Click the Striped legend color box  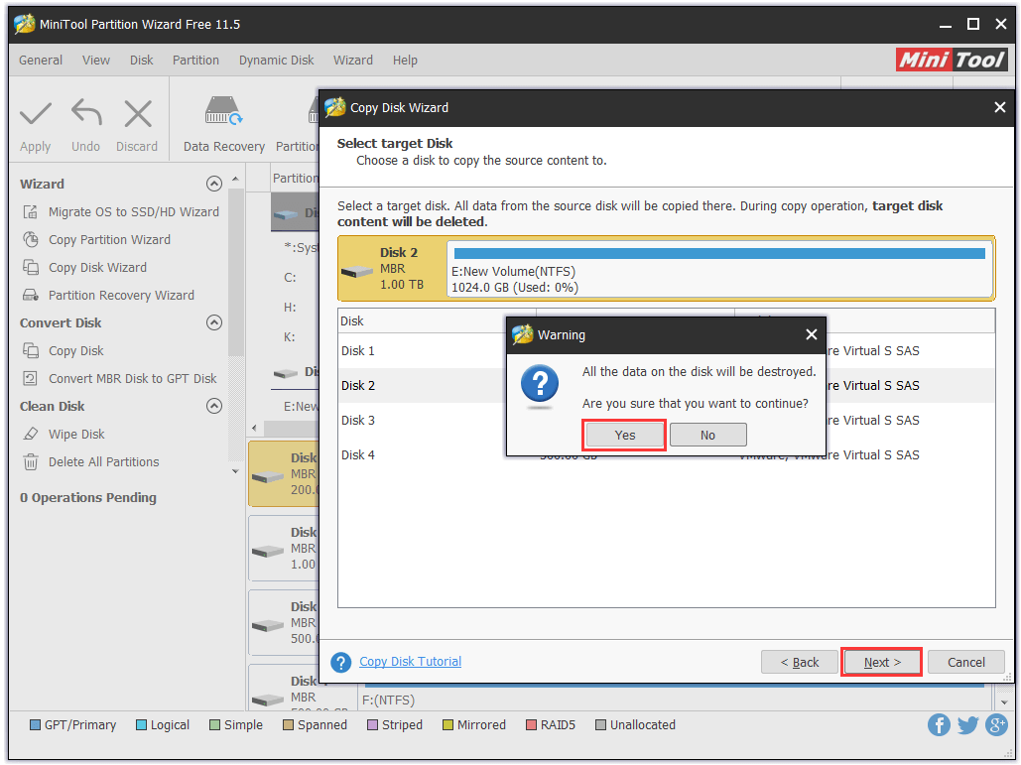372,724
